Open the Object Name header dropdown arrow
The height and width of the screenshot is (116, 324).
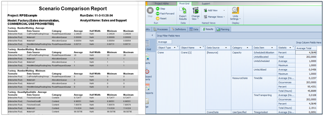[201, 48]
